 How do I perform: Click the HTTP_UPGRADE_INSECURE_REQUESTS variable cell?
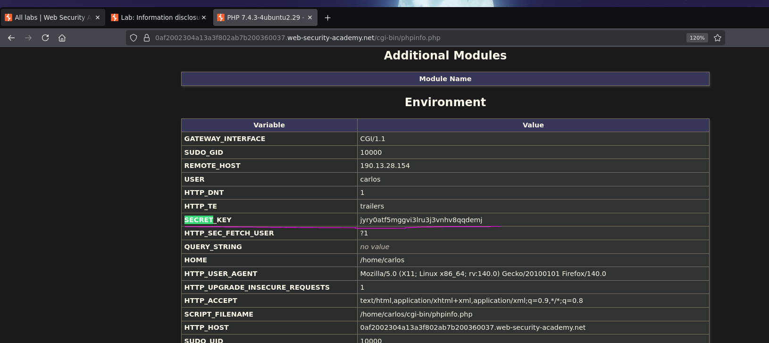pos(269,287)
